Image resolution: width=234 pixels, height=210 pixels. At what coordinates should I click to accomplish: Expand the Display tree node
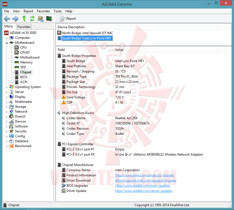(7, 97)
